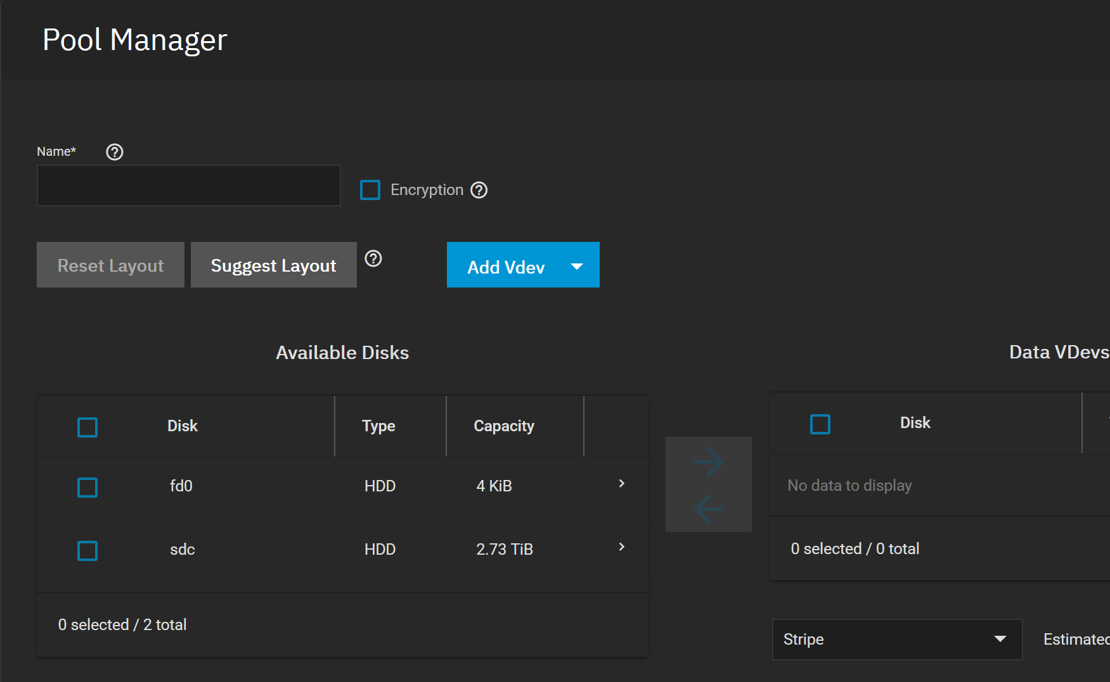The height and width of the screenshot is (682, 1110).
Task: Open the Stripe layout dropdown
Action: tap(896, 640)
